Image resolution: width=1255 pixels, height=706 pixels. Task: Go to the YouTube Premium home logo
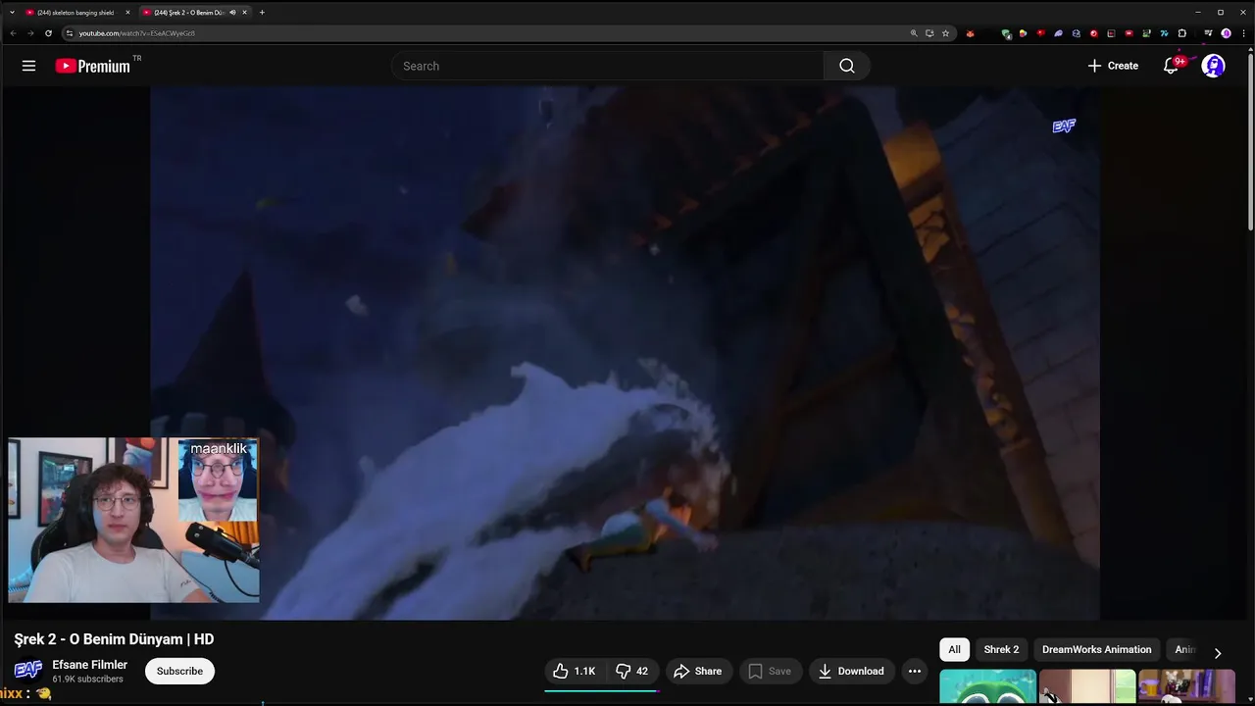[93, 66]
